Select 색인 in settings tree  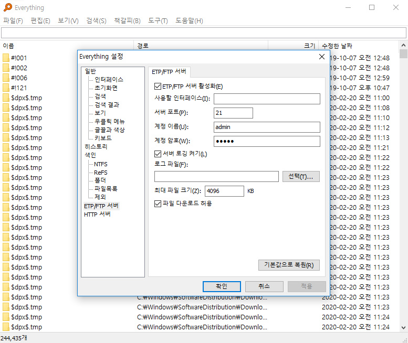[90, 155]
